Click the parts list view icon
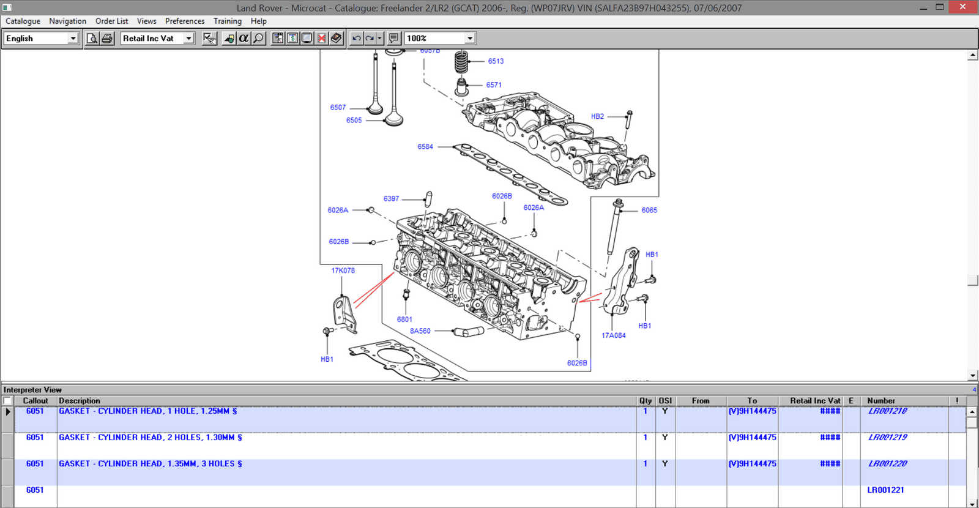The width and height of the screenshot is (979, 508). click(278, 39)
